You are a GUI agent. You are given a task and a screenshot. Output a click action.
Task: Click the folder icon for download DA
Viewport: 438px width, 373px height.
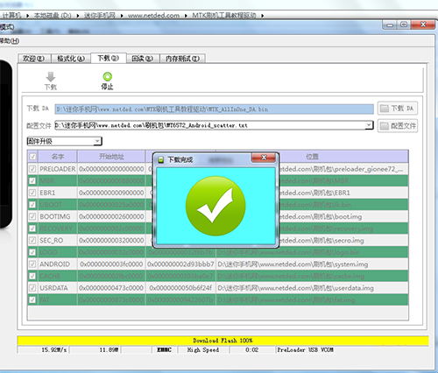385,109
